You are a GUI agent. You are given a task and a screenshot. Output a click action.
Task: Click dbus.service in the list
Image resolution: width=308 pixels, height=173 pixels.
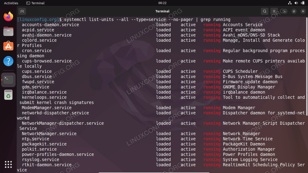pyautogui.click(x=37, y=76)
